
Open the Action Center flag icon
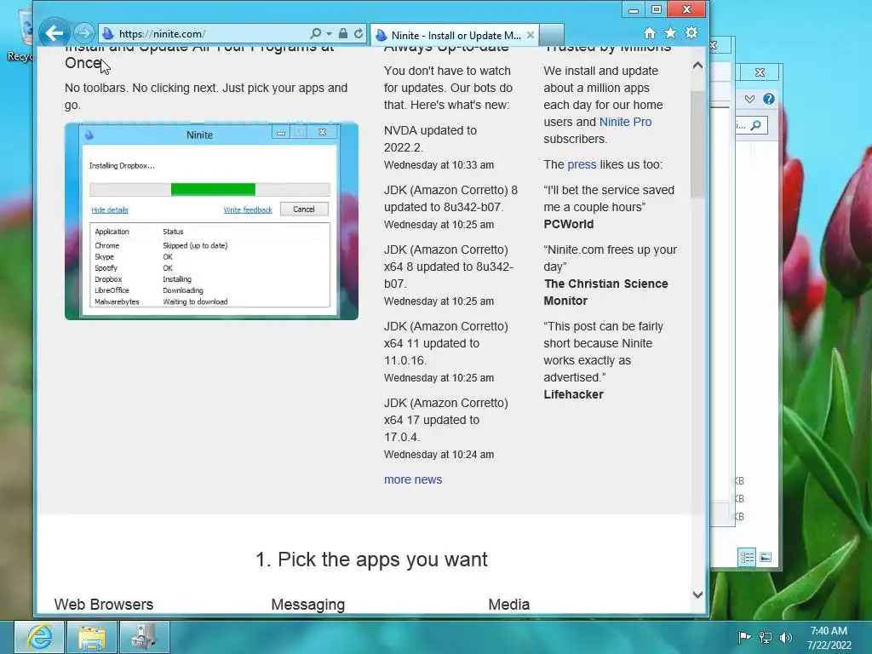(744, 638)
